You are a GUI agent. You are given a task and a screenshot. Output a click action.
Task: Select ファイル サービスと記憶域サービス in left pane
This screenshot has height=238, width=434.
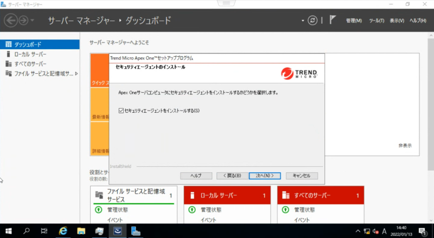pos(40,74)
